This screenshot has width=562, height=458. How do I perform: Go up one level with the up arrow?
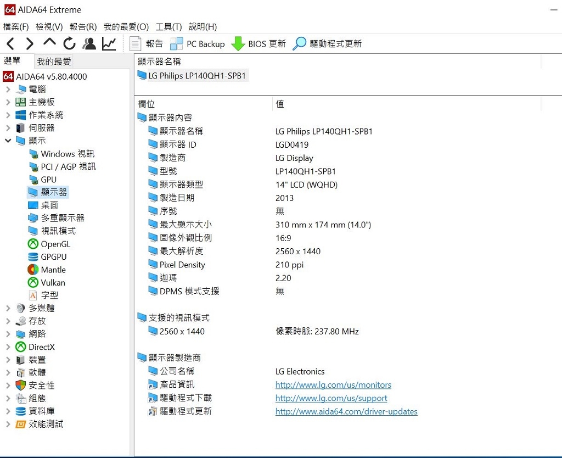49,43
